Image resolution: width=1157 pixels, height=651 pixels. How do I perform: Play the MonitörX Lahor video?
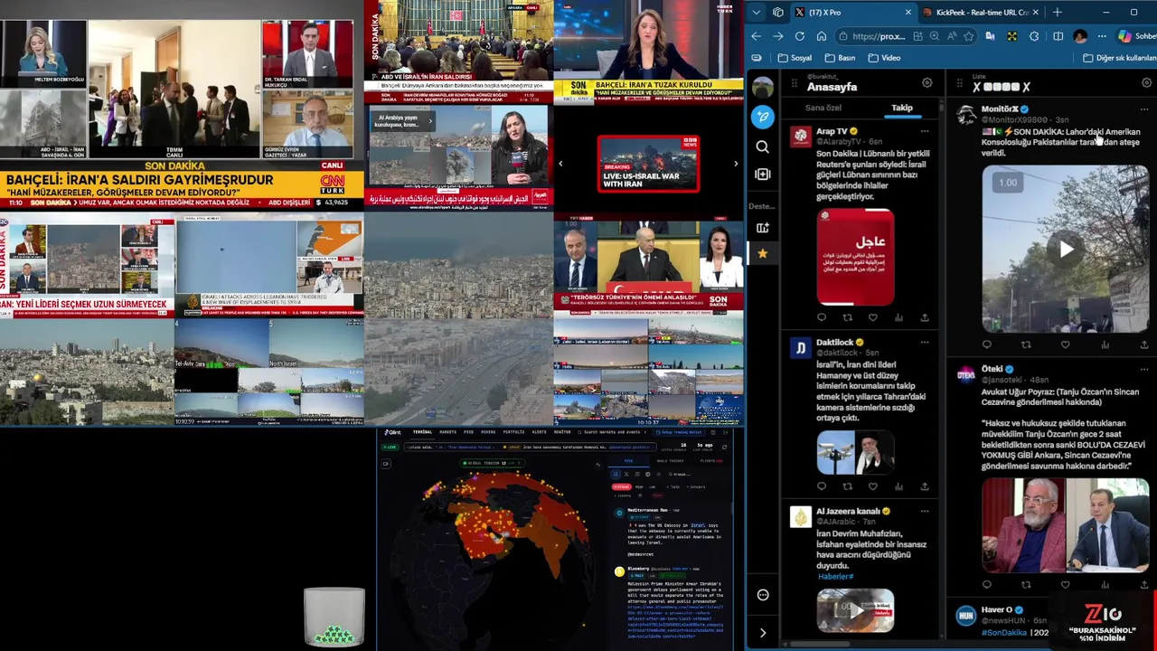pos(1067,250)
